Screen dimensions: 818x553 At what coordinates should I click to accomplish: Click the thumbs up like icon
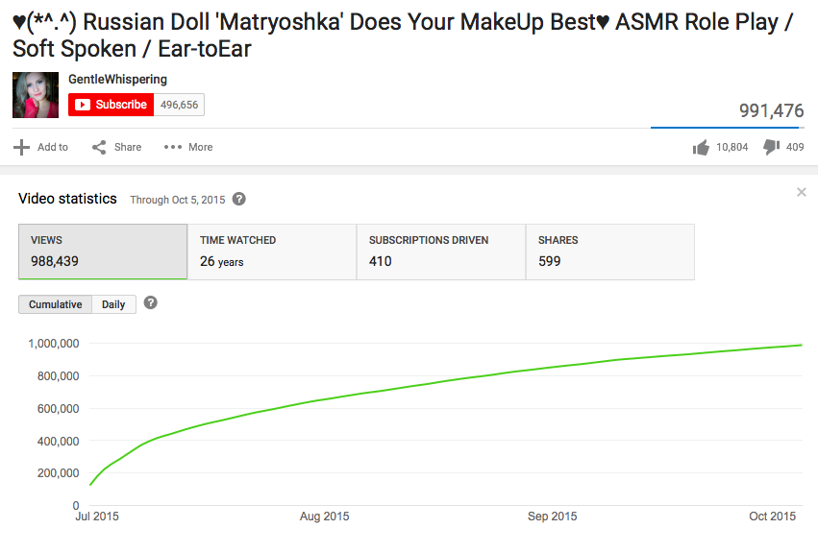pyautogui.click(x=701, y=148)
